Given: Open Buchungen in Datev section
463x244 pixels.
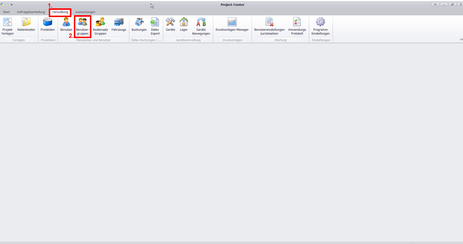Looking at the screenshot, I should point(139,25).
